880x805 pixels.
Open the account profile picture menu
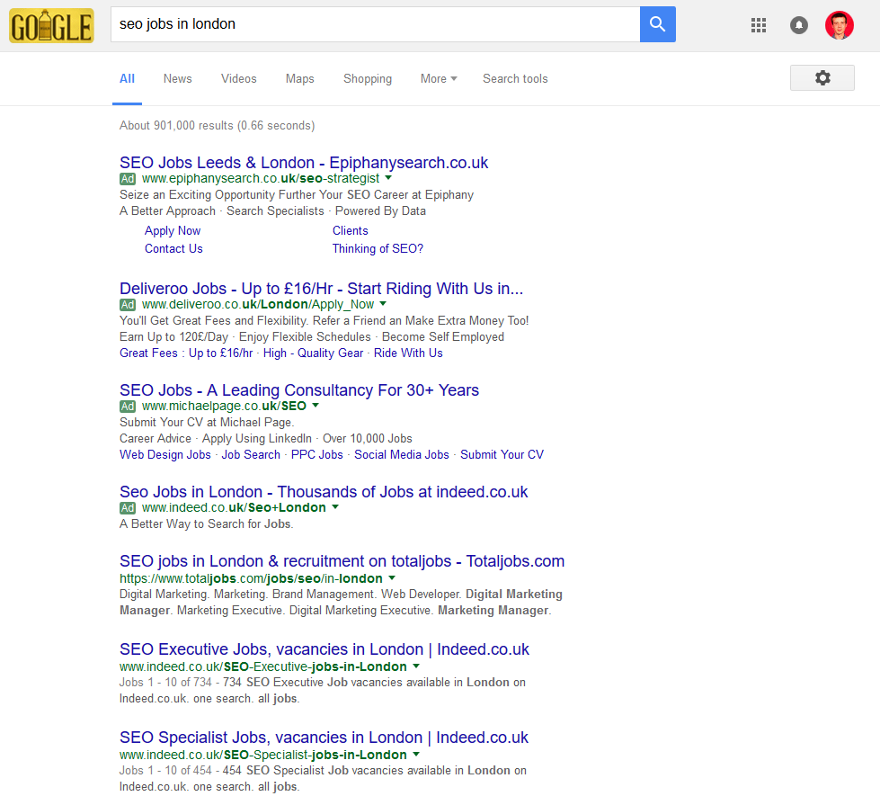pos(839,24)
